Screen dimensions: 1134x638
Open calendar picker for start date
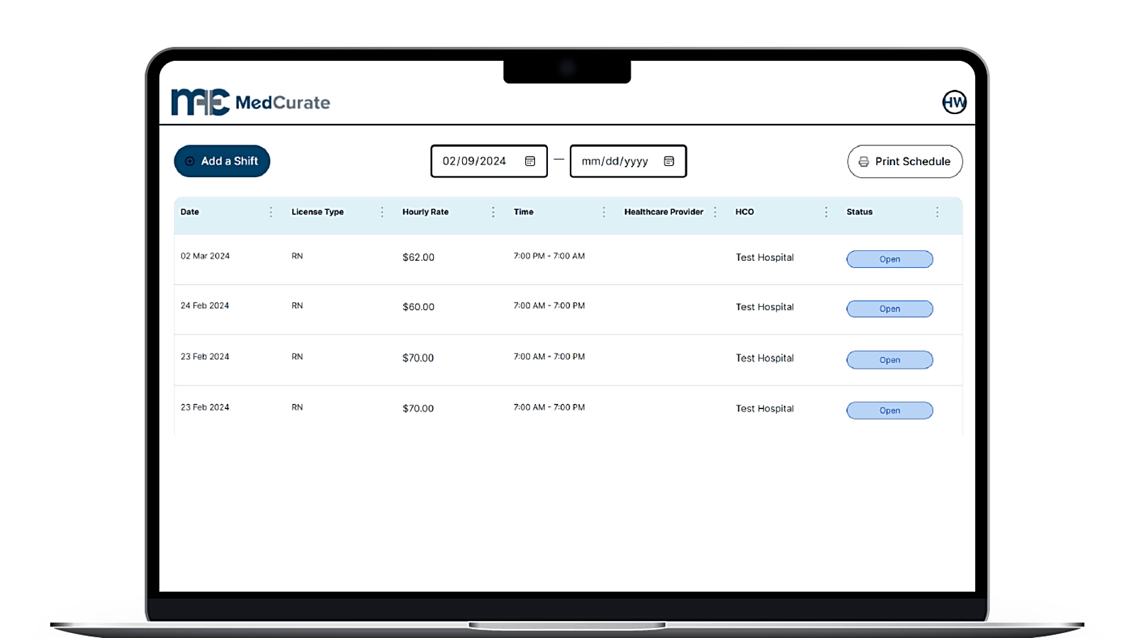click(530, 161)
